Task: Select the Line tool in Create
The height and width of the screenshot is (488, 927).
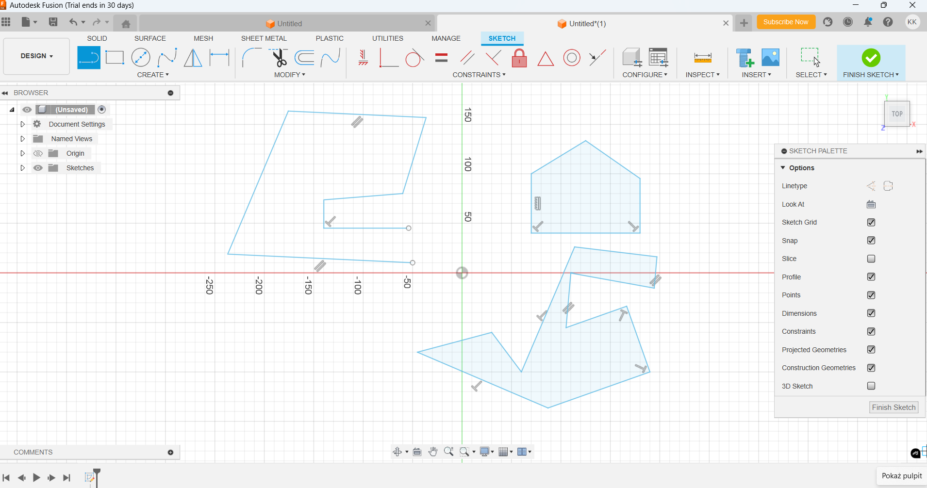Action: [x=89, y=58]
